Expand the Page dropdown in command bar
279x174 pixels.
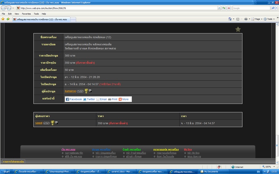pyautogui.click(x=256, y=19)
